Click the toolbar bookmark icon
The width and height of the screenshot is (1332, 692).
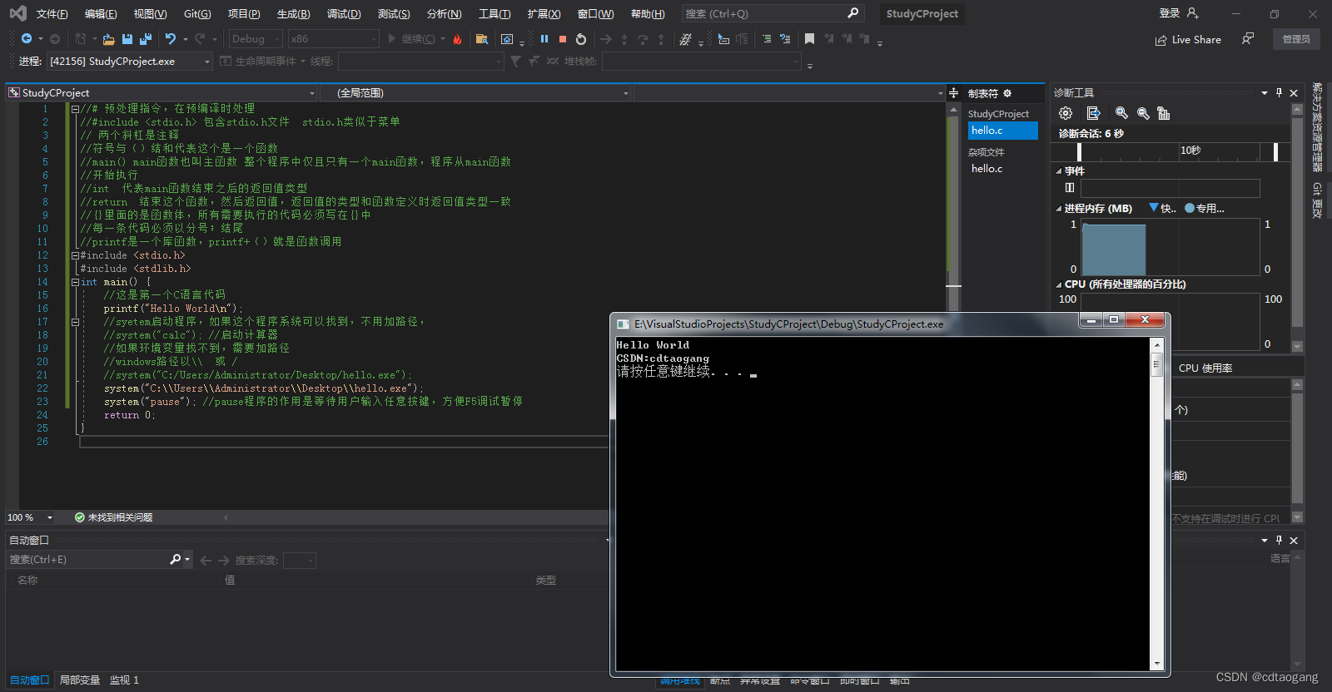pyautogui.click(x=809, y=39)
